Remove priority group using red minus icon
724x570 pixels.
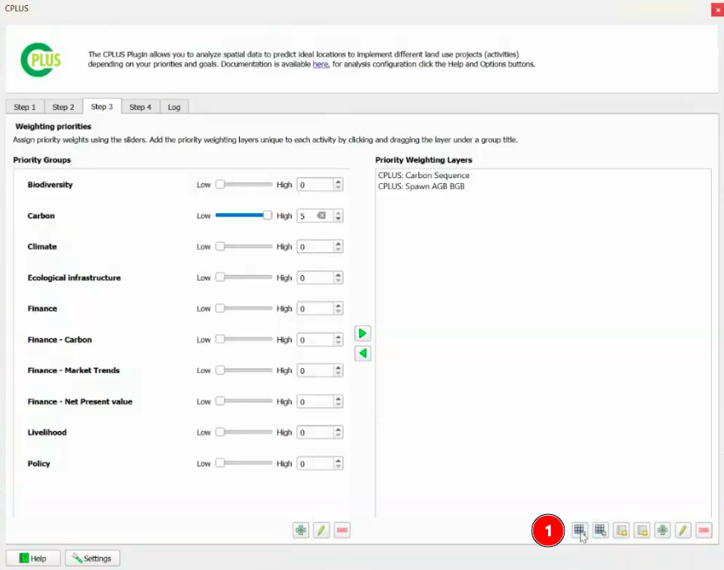[343, 531]
